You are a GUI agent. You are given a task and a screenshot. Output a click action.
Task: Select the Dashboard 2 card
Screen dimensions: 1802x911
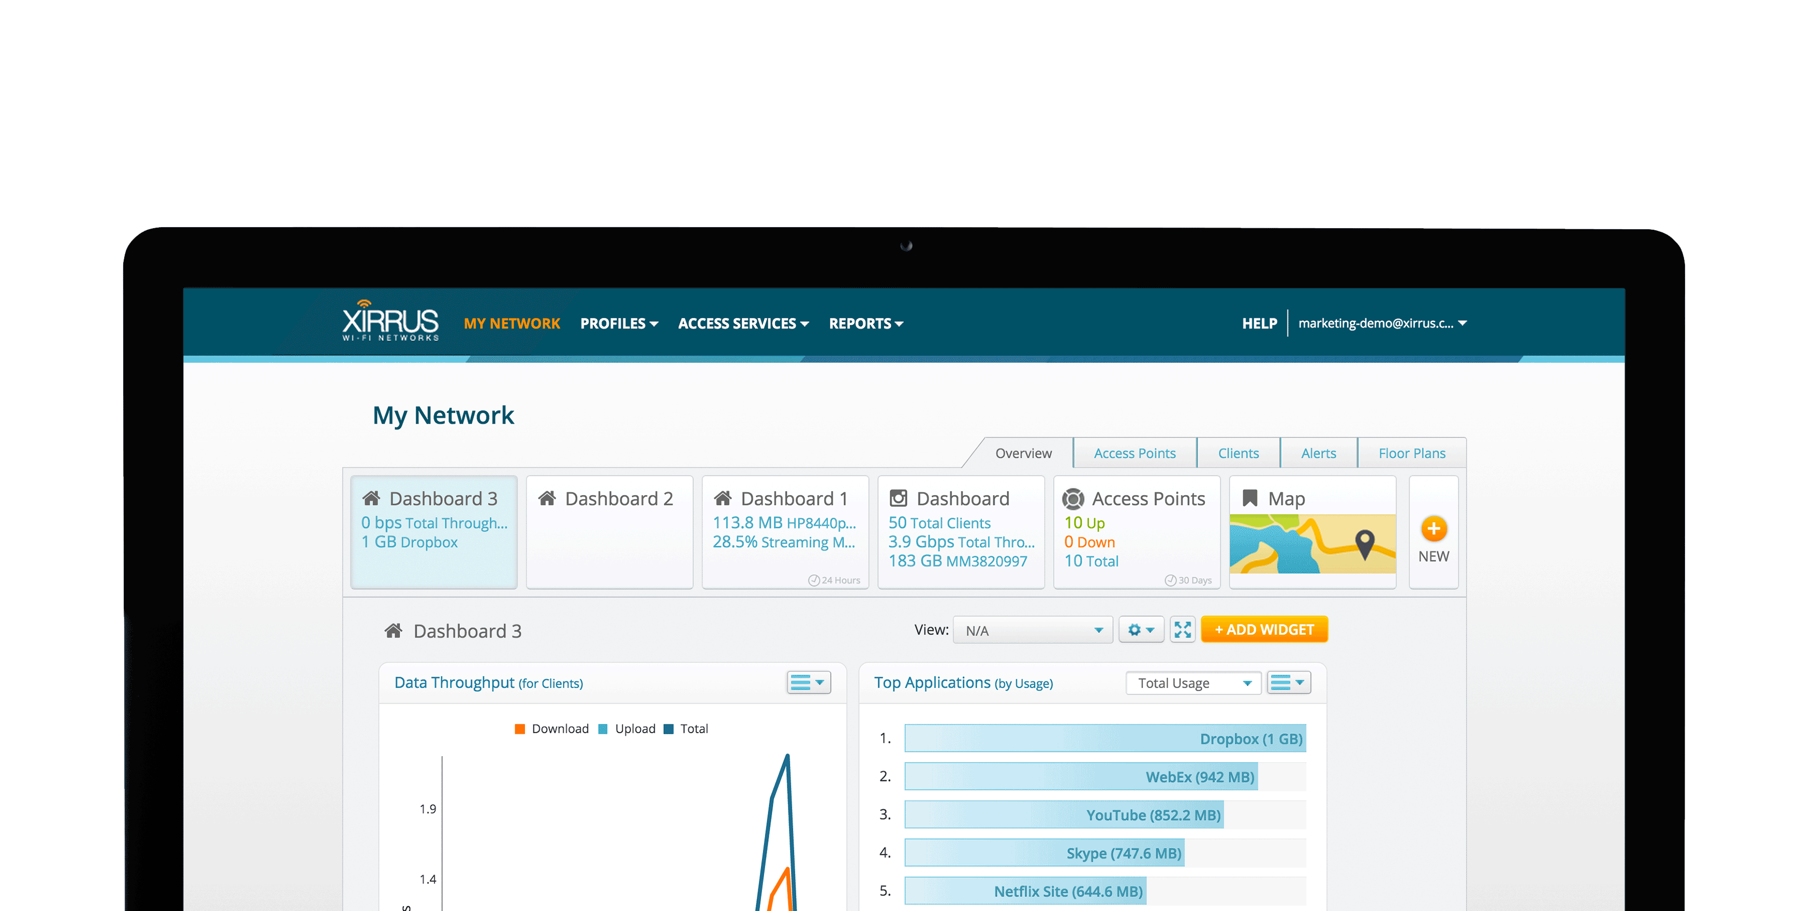pyautogui.click(x=609, y=532)
